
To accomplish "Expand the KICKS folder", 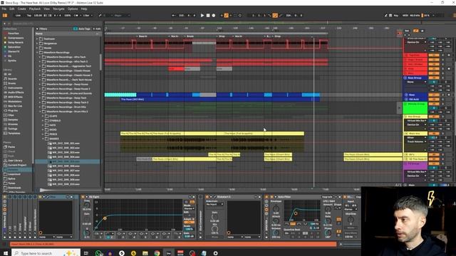I will point(43,129).
